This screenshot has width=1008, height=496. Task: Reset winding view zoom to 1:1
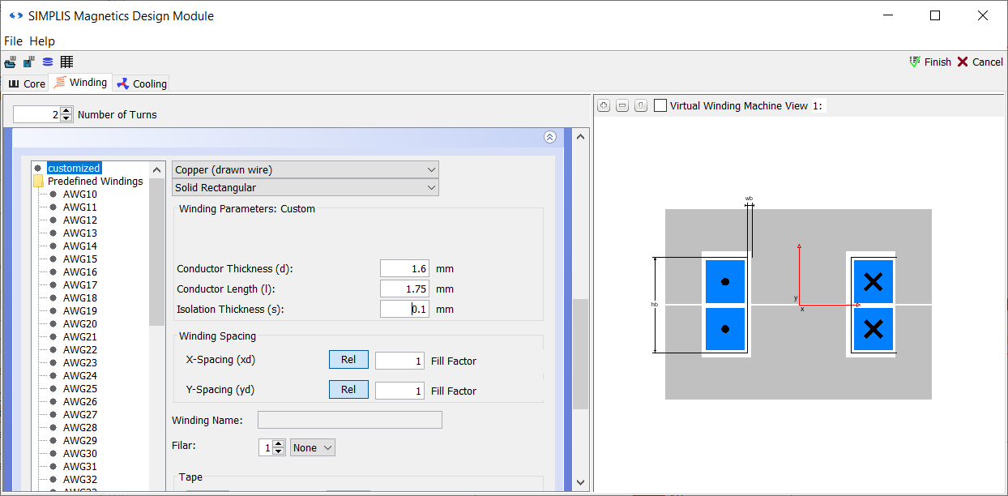(640, 106)
